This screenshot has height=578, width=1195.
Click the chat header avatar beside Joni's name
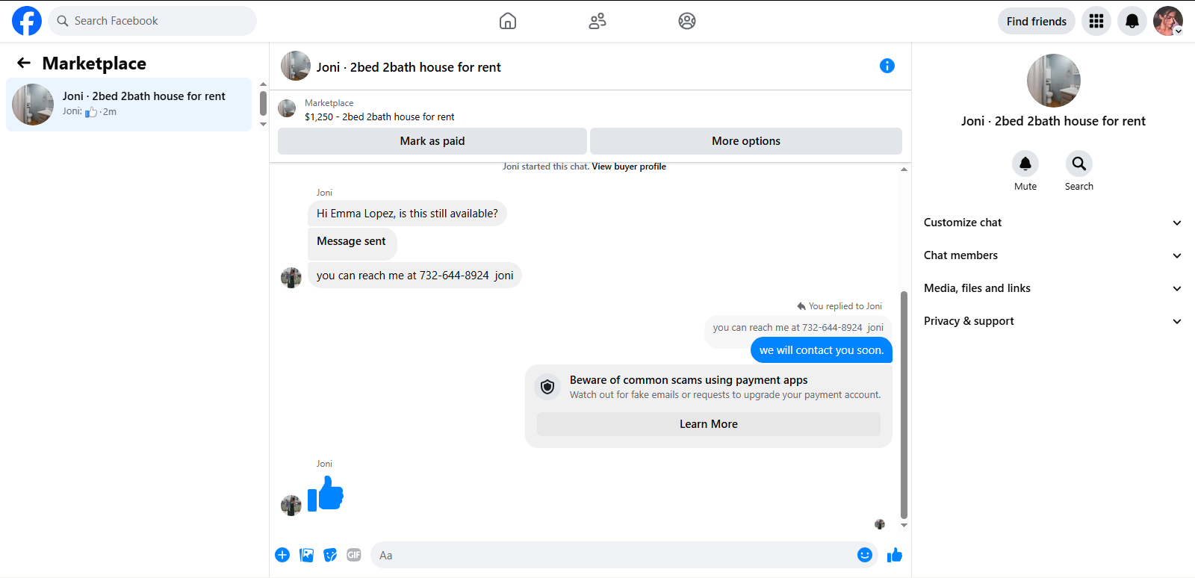[296, 66]
